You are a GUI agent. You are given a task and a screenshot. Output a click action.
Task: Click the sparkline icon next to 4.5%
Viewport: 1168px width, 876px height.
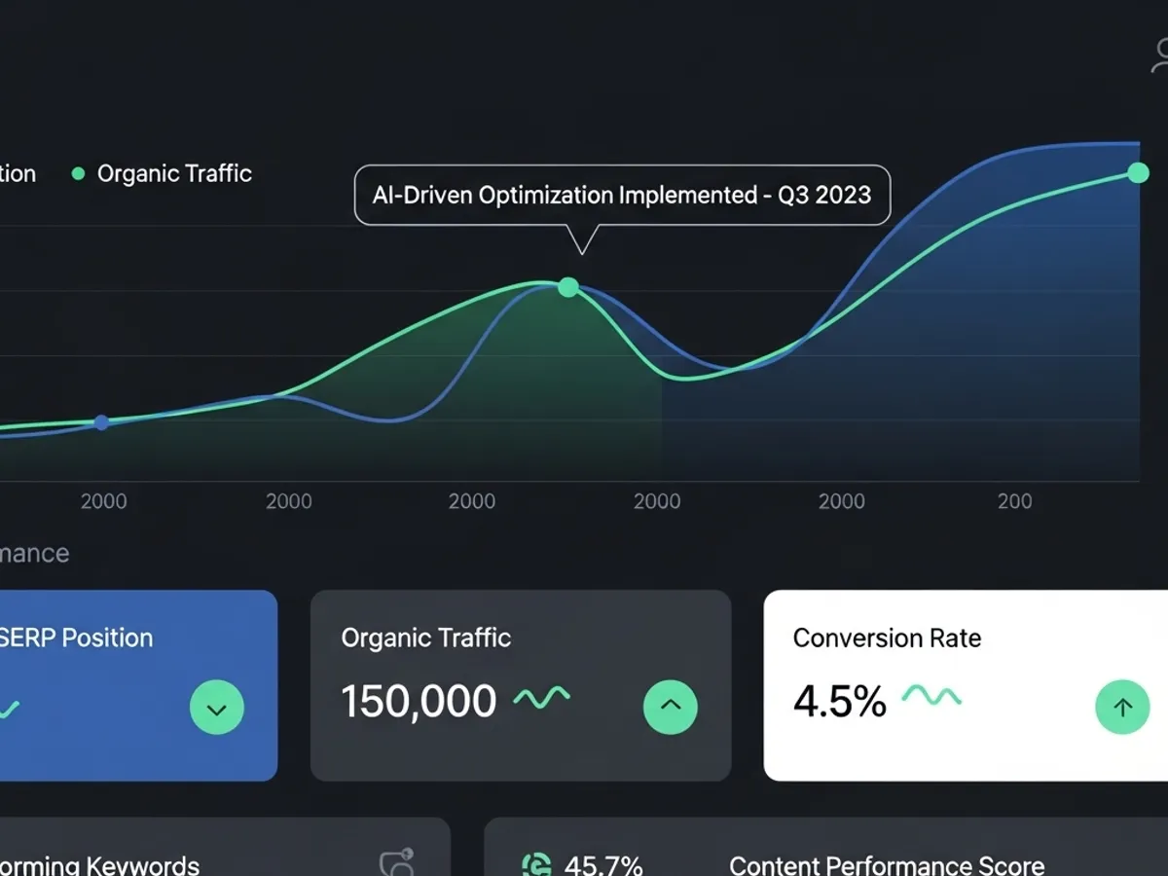point(931,697)
